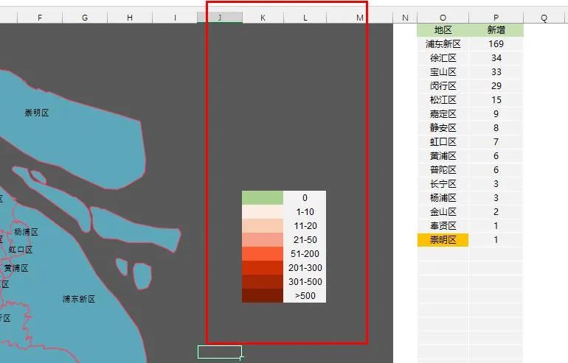
Task: Select column G header
Action: point(85,18)
